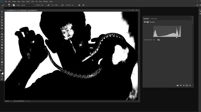The width and height of the screenshot is (201, 112).
Task: Change the screen mode button
Action: pyautogui.click(x=2, y=79)
